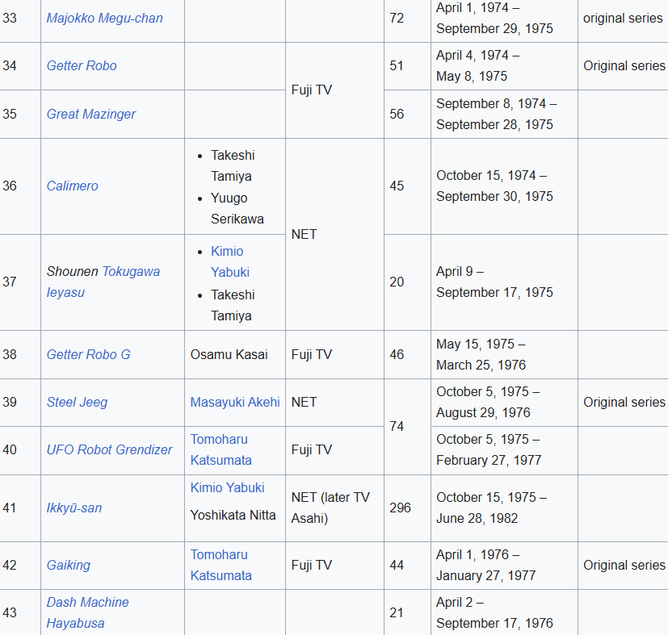668x635 pixels.
Task: Follow the Getter Robo G link
Action: coord(88,354)
